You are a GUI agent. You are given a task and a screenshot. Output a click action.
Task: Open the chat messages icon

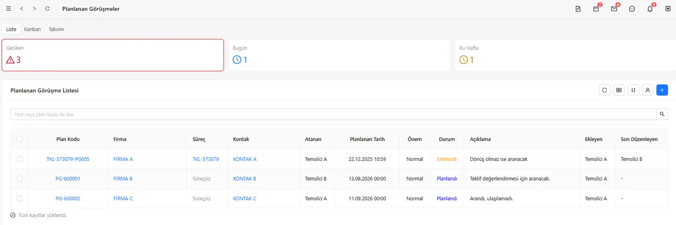tap(632, 9)
